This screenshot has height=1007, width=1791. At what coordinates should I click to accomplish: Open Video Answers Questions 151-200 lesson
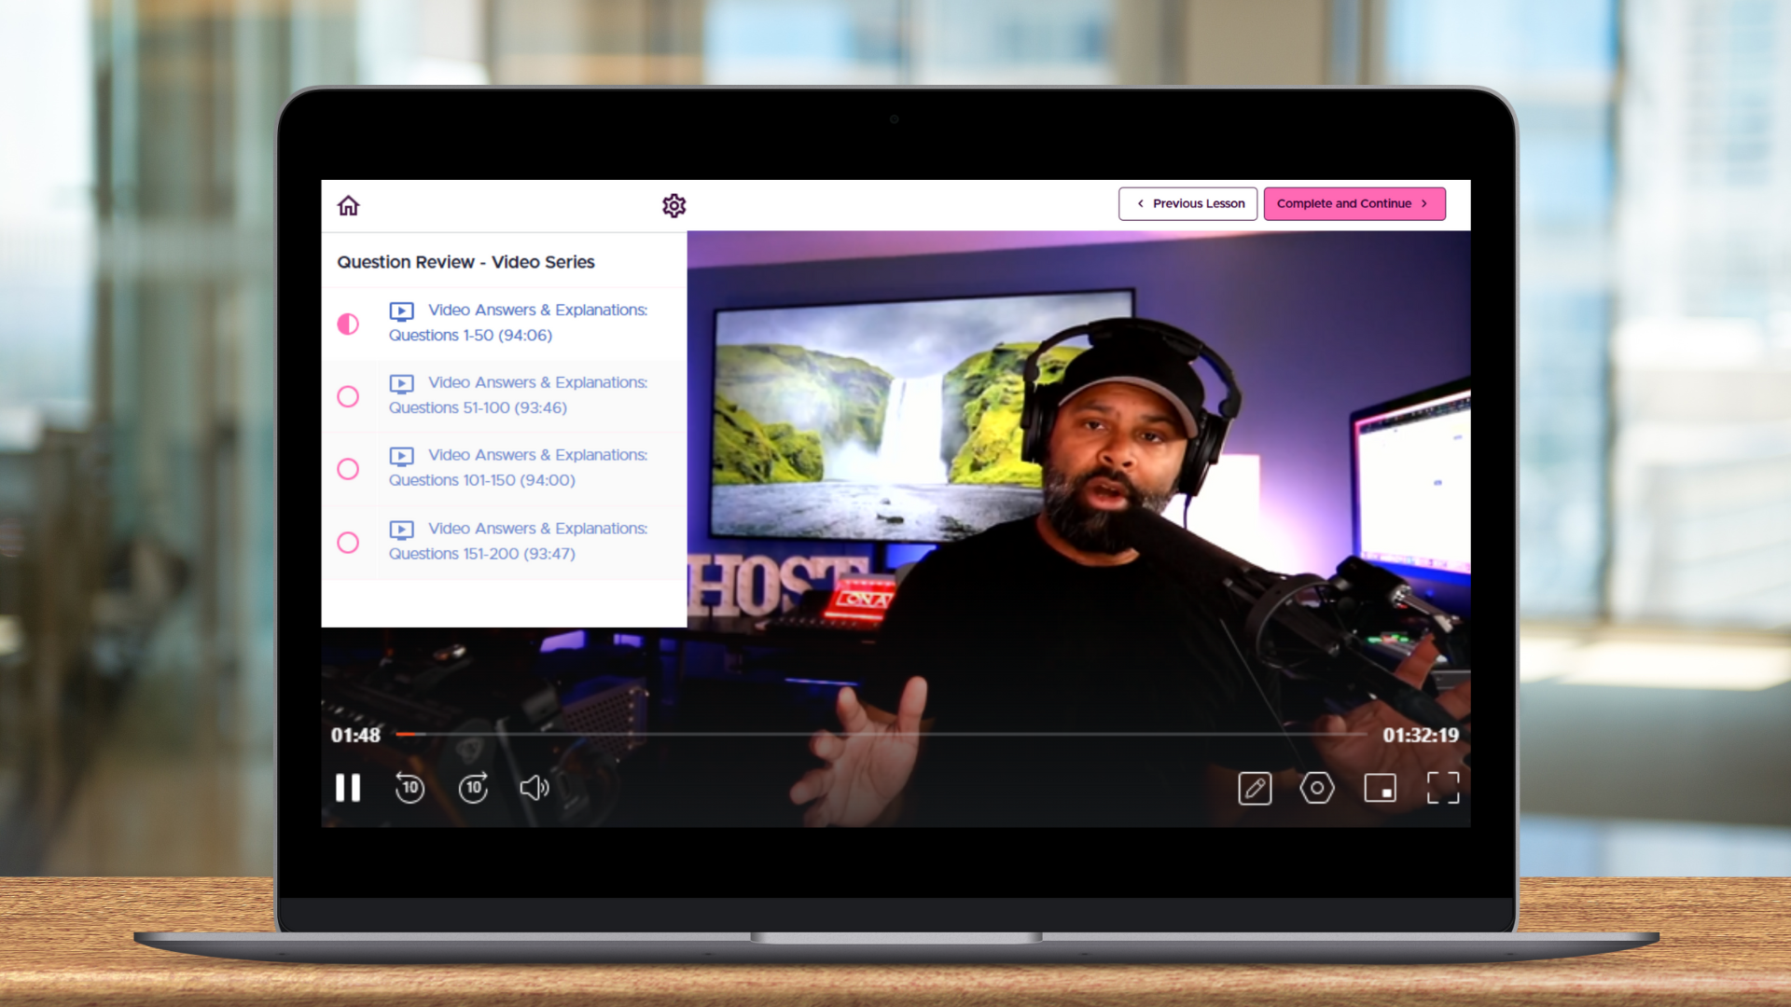tap(518, 541)
